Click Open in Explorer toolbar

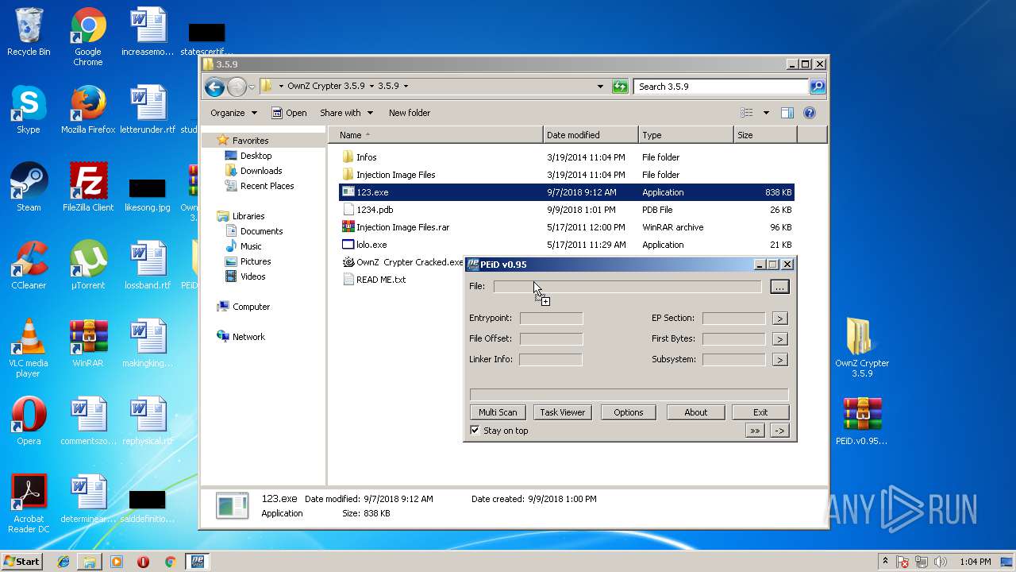point(289,113)
